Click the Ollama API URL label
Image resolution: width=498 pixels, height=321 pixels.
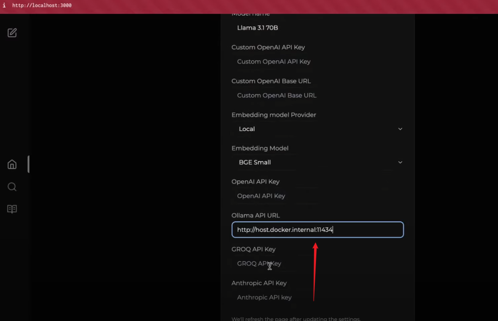pyautogui.click(x=255, y=215)
